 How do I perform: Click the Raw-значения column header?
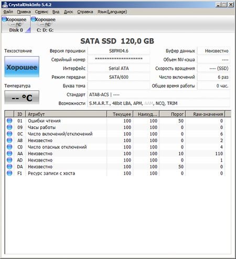click(205, 114)
